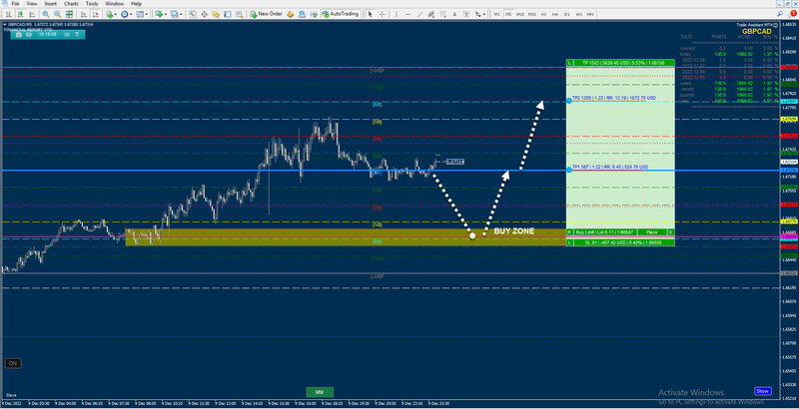The image size is (799, 409).
Task: Close order panel with X button
Action: [x=671, y=232]
